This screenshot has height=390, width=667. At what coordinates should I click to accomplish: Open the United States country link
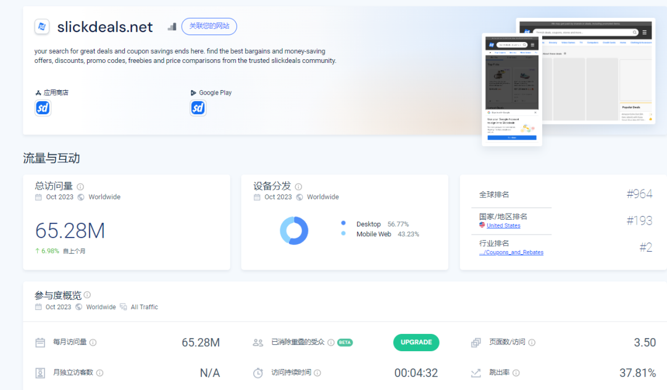tap(503, 226)
